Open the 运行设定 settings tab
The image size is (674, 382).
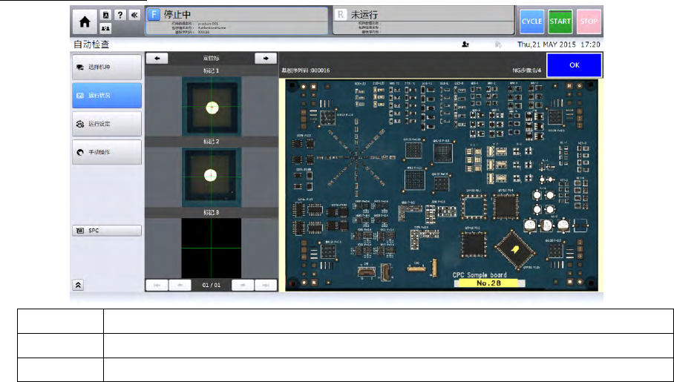click(x=106, y=124)
